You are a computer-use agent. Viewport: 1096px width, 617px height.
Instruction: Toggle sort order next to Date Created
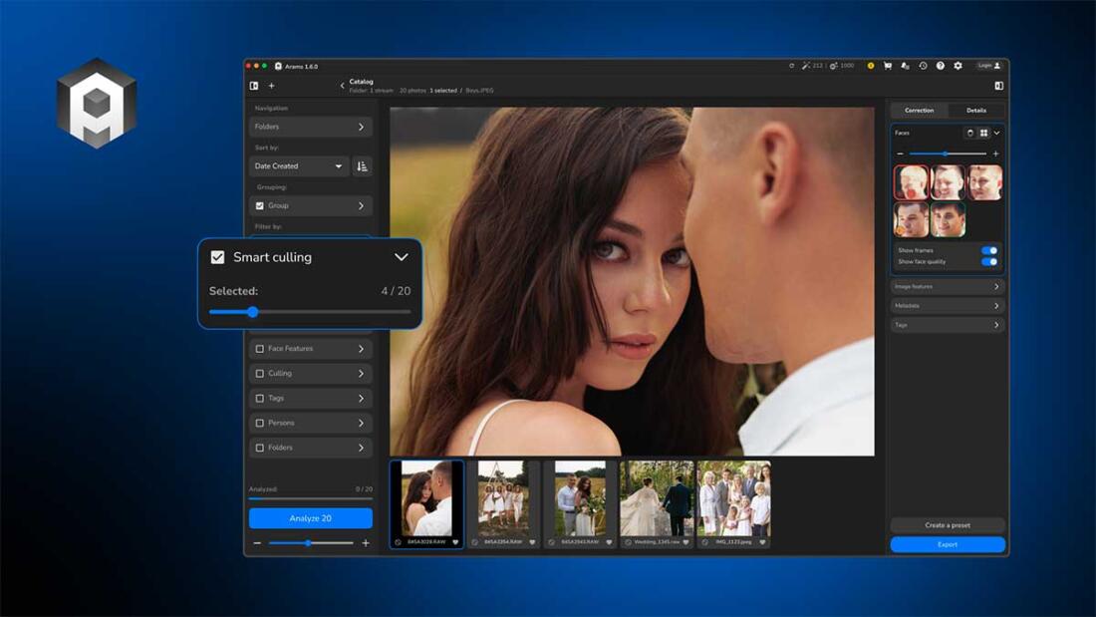point(362,166)
